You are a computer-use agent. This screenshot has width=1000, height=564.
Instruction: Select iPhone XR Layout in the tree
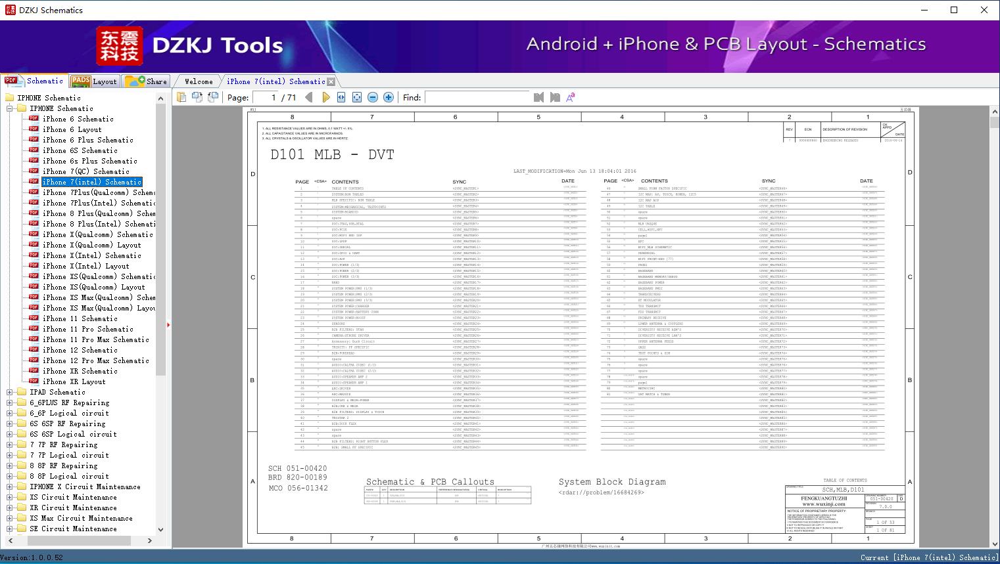tap(74, 381)
